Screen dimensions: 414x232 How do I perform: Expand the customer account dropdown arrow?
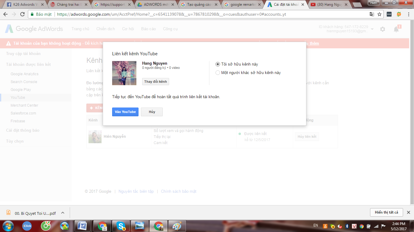click(x=372, y=29)
